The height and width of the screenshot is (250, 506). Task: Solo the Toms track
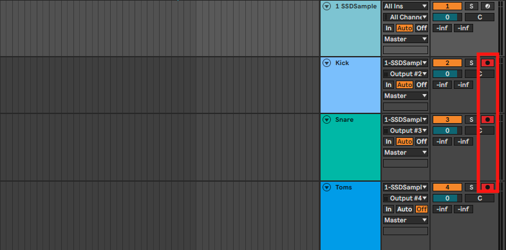(471, 187)
